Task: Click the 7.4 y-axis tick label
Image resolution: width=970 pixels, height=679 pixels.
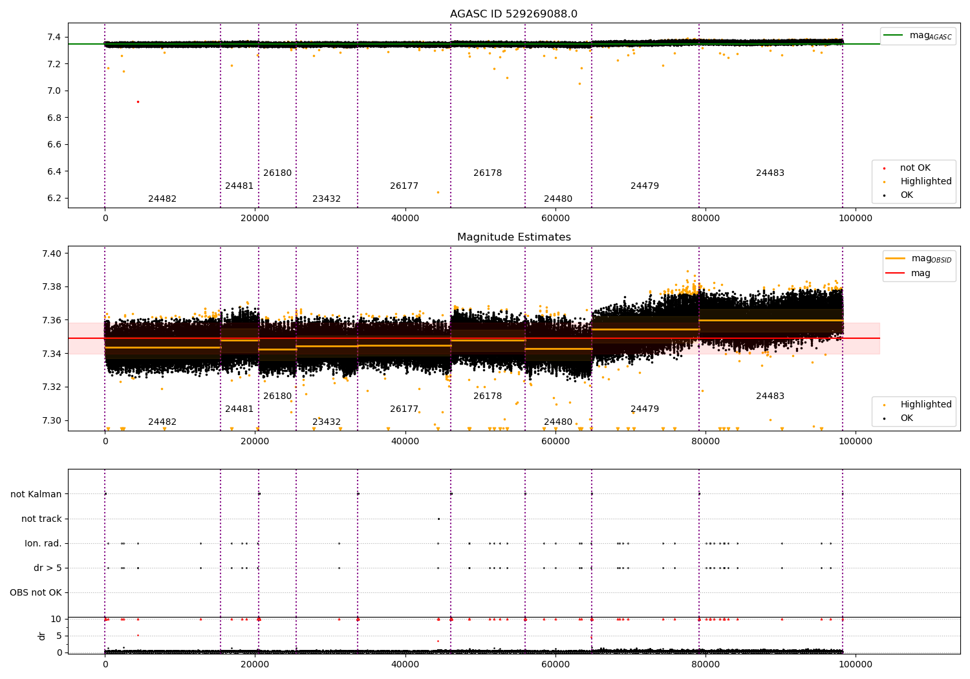Action: [x=54, y=38]
